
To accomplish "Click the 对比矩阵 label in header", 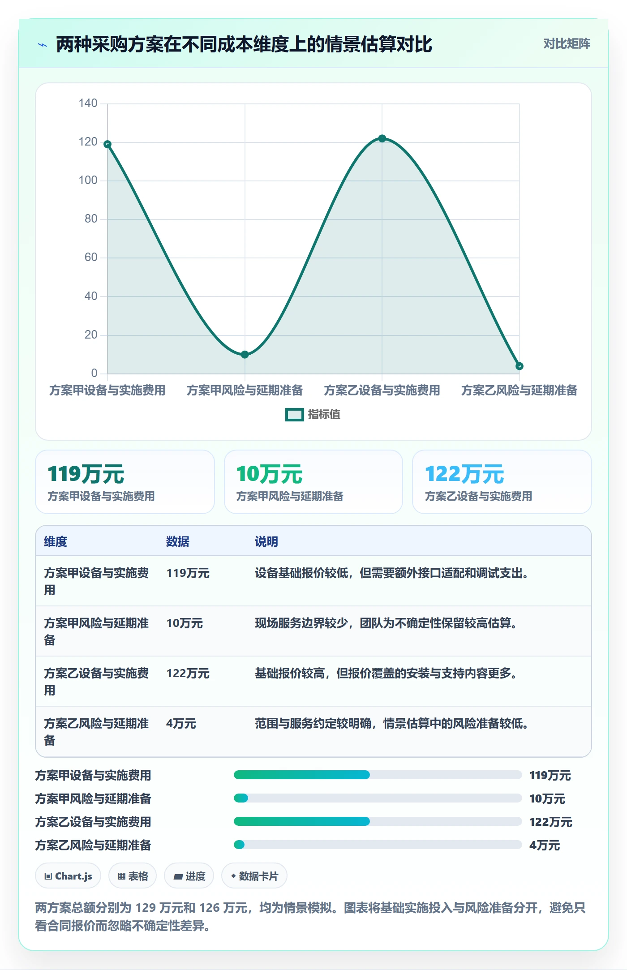I will (x=567, y=44).
